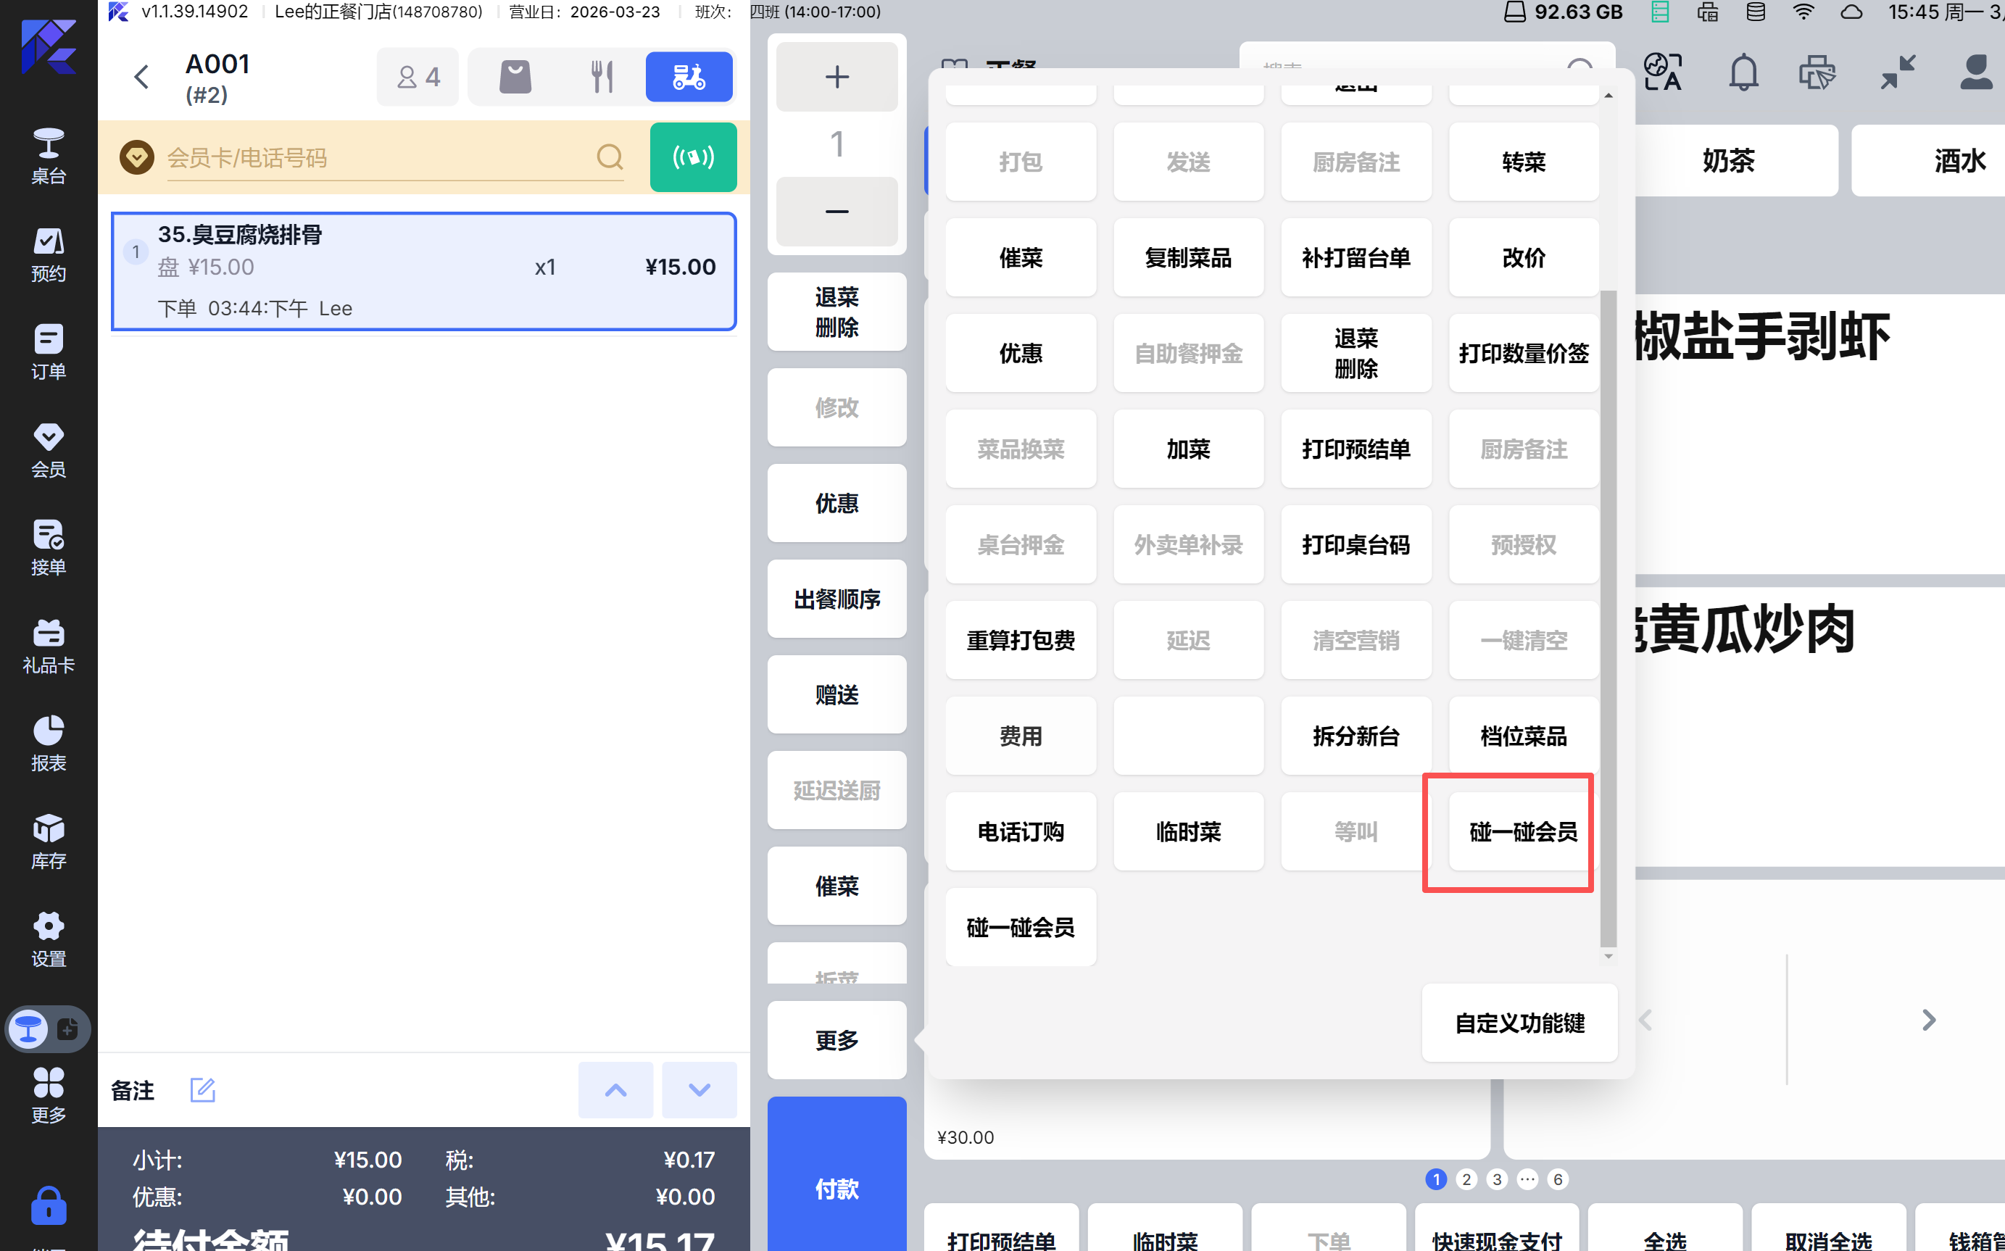Open the 预约 reservations sidebar icon
This screenshot has width=2005, height=1251.
pyautogui.click(x=48, y=254)
